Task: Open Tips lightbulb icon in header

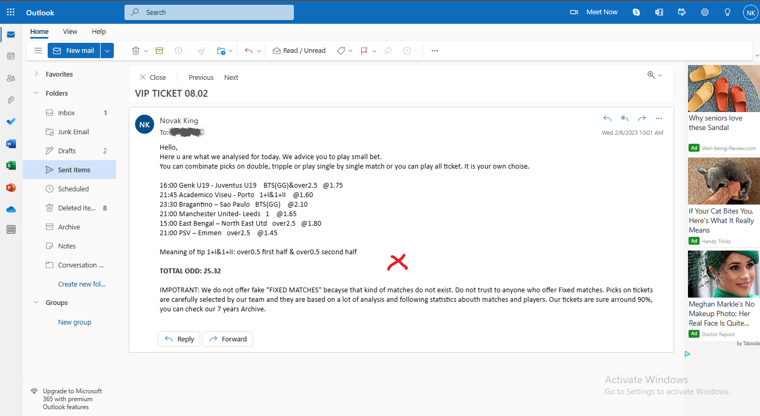Action: 728,12
